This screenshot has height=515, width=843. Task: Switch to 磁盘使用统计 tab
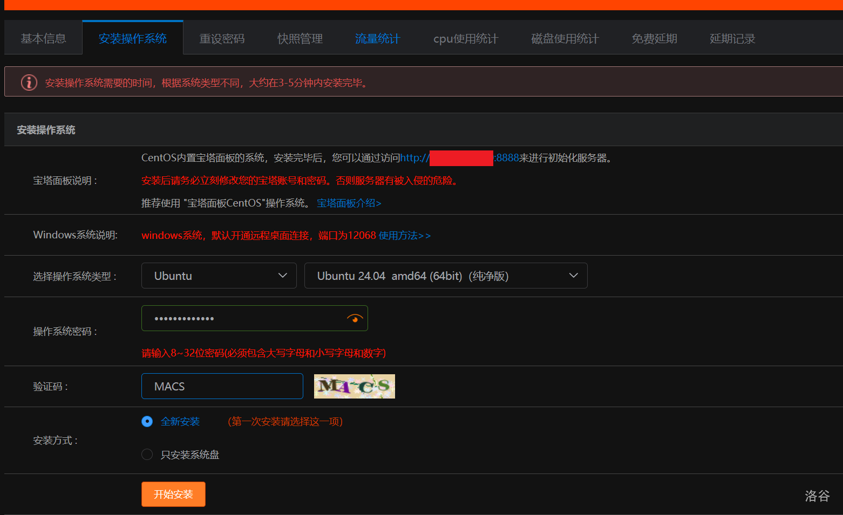(x=565, y=38)
